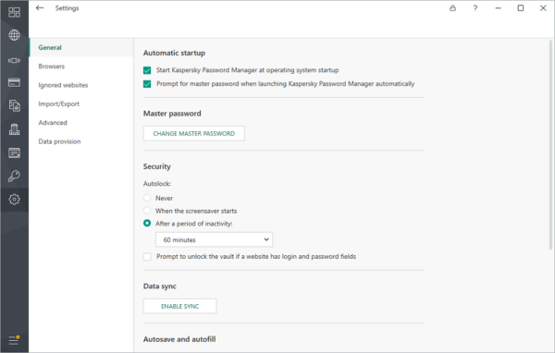Select the Never autolock option

(x=147, y=198)
